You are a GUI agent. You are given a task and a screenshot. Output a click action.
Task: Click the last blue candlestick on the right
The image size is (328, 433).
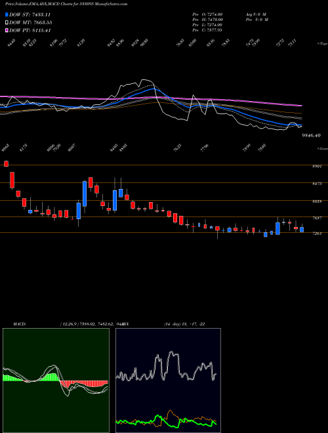[x=302, y=229]
